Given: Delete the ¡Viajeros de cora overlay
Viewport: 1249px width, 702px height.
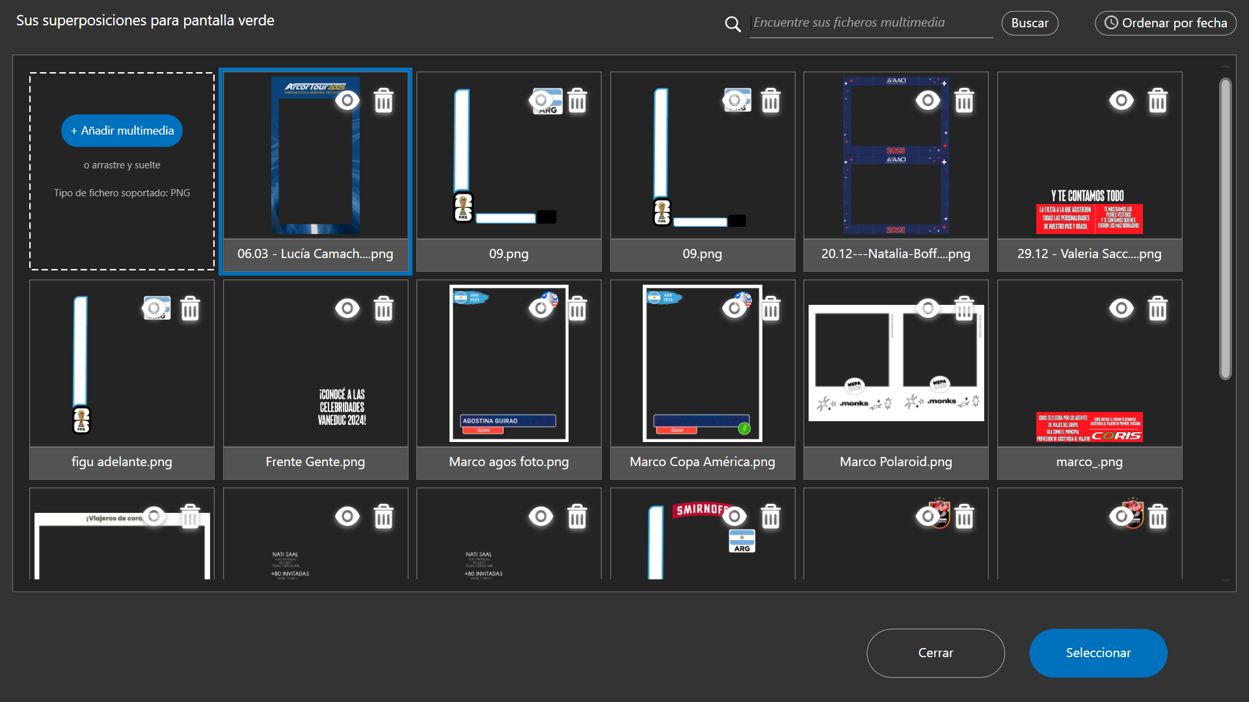Looking at the screenshot, I should 190,517.
